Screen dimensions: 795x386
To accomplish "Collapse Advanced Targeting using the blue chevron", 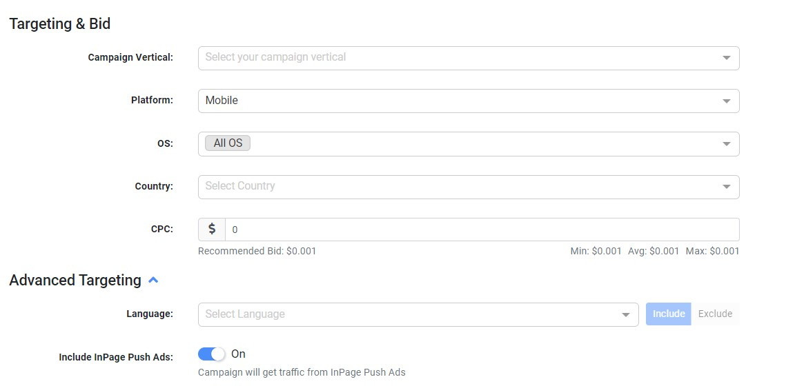I will [153, 281].
